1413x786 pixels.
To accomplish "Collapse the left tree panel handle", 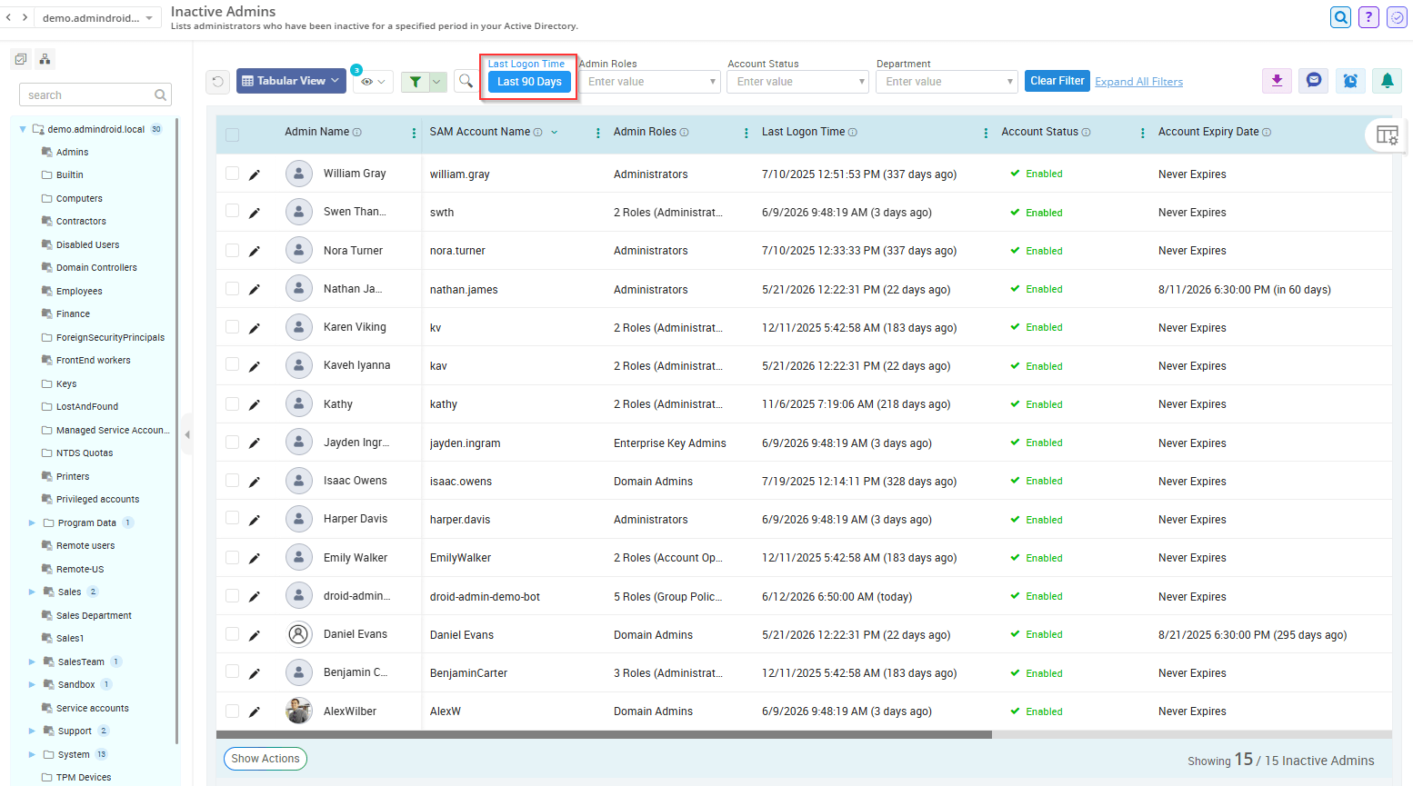I will (x=186, y=434).
